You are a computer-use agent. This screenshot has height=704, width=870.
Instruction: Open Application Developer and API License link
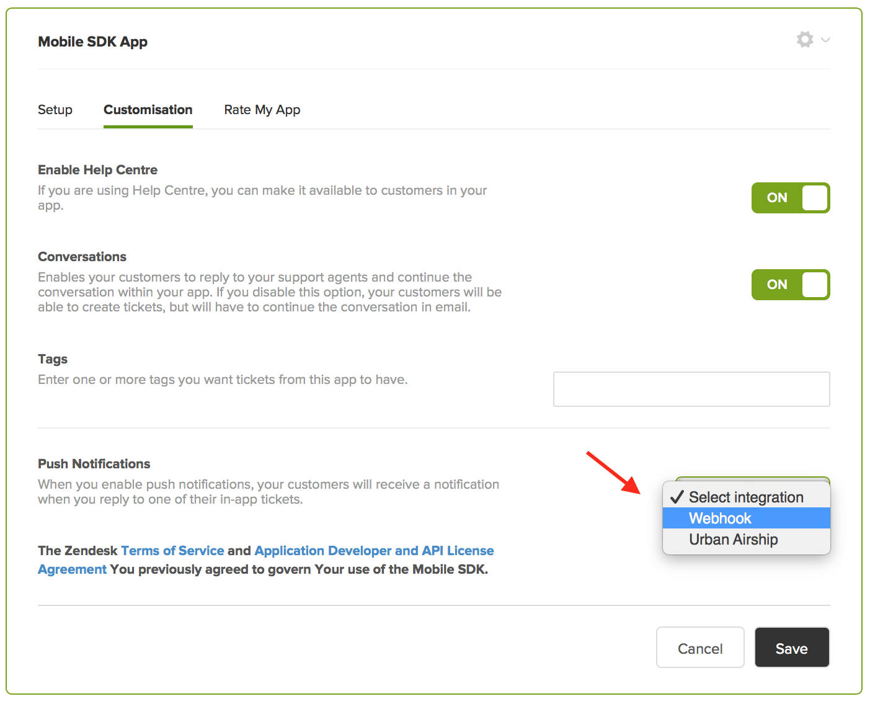click(374, 551)
